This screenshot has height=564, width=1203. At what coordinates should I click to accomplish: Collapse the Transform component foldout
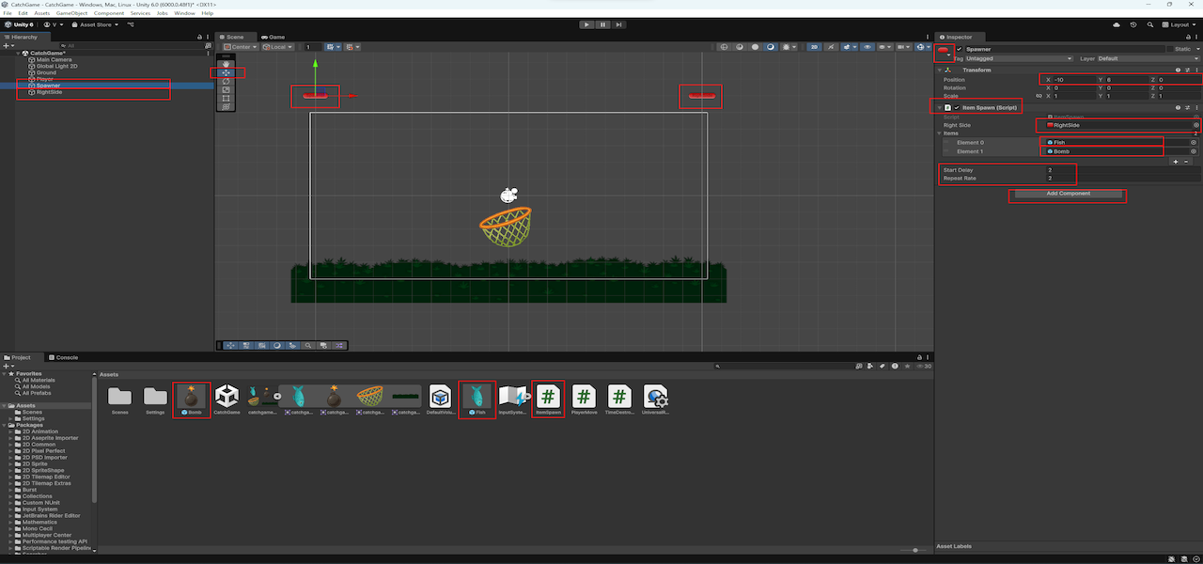[940, 70]
